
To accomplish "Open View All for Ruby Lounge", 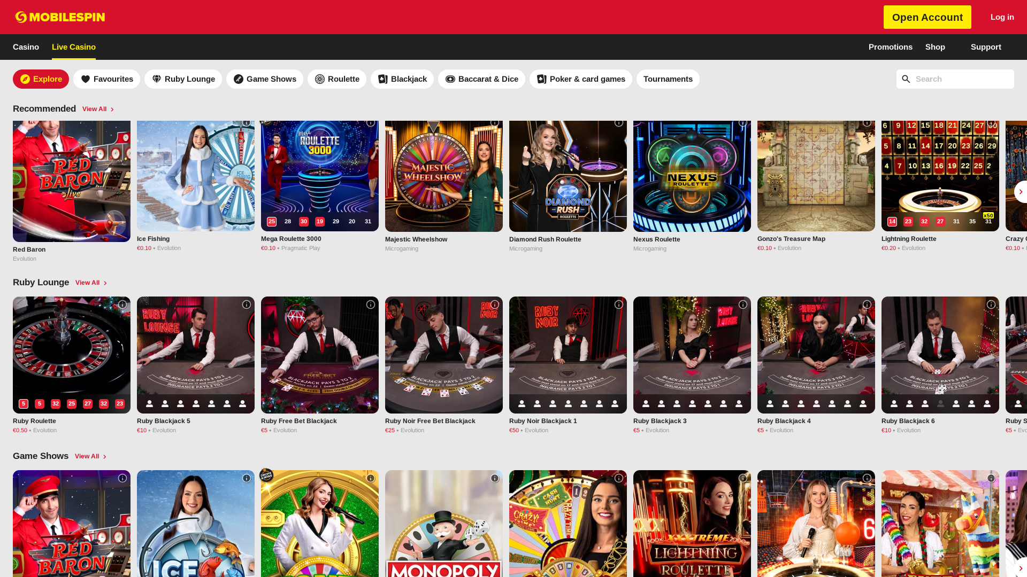I will (87, 283).
